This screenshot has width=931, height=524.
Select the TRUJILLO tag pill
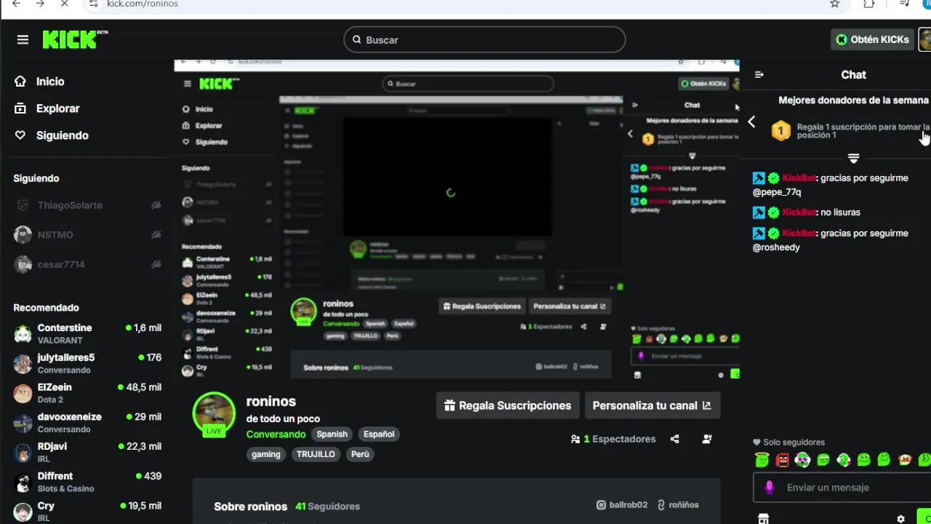[x=316, y=454]
